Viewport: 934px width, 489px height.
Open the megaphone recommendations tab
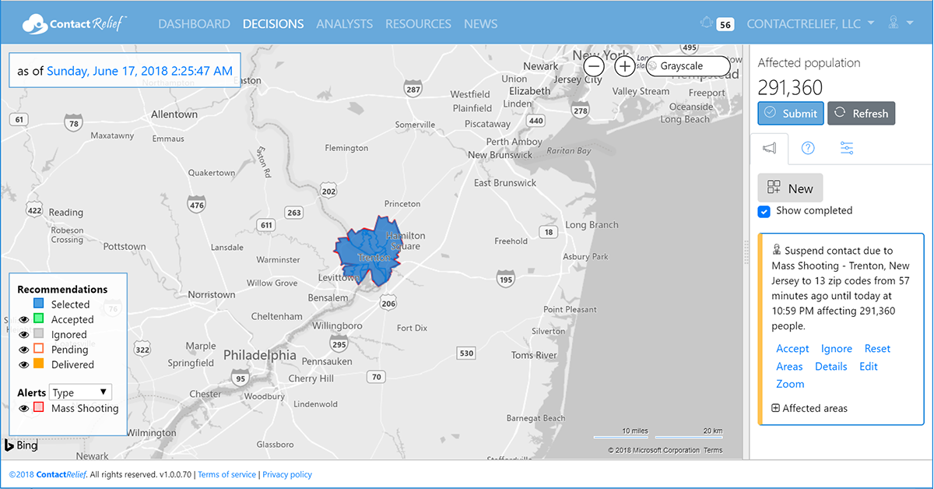coord(770,148)
